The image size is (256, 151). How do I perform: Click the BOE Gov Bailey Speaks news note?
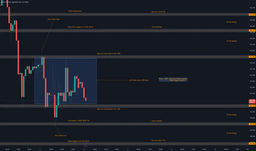coord(173,80)
